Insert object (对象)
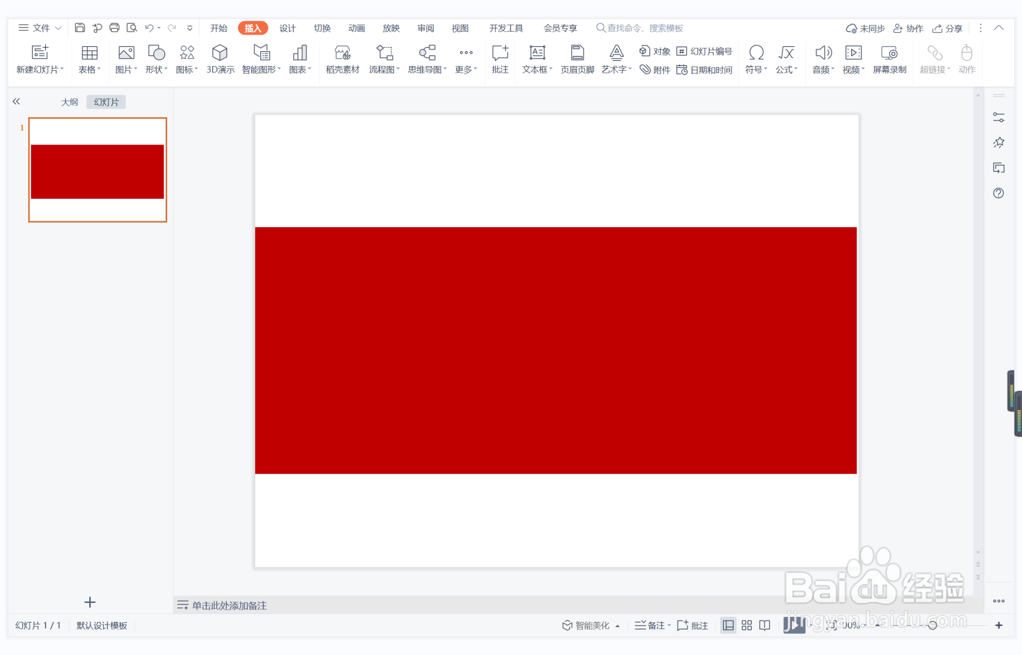The width and height of the screenshot is (1022, 655). (x=654, y=51)
